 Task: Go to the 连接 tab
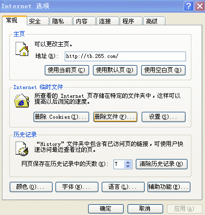click(108, 21)
